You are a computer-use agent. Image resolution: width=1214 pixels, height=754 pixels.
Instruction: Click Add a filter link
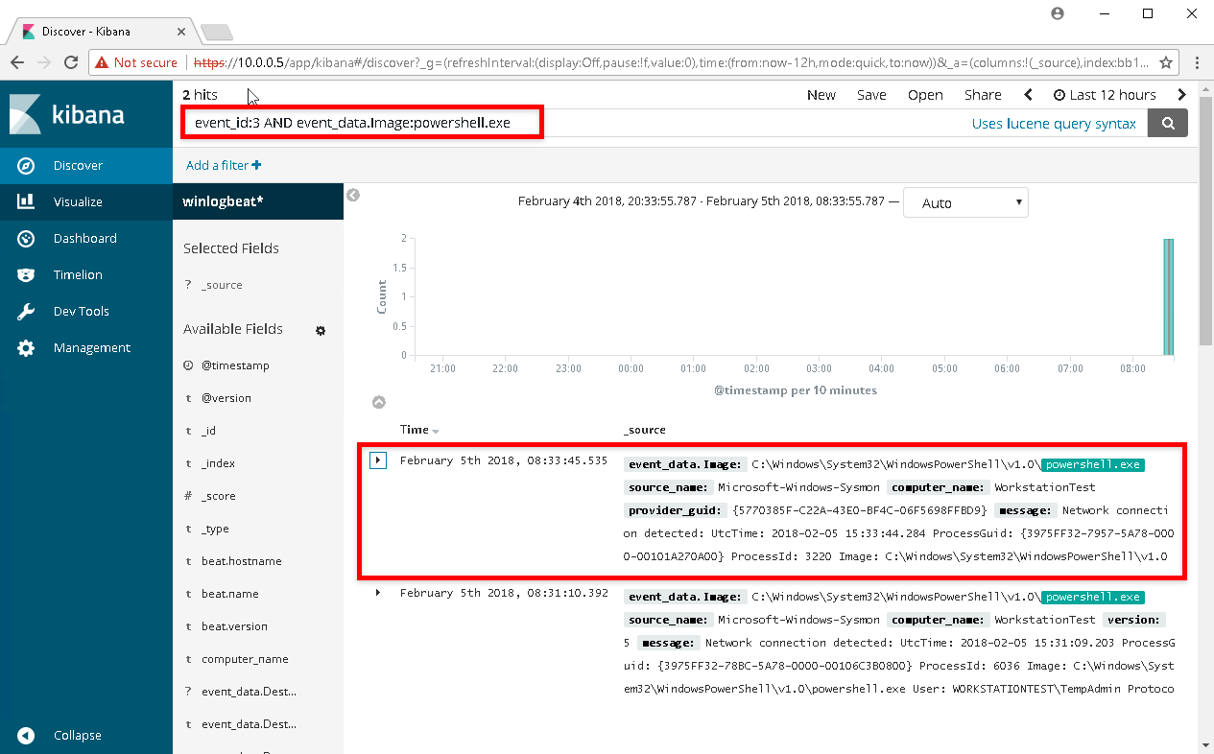tap(224, 165)
